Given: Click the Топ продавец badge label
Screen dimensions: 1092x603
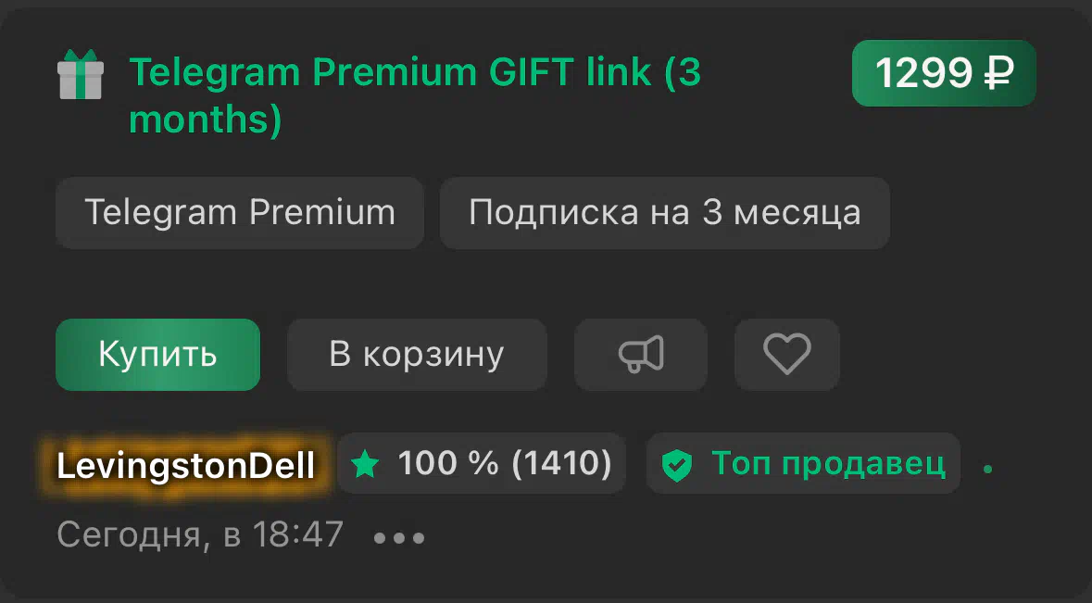Looking at the screenshot, I should [828, 463].
